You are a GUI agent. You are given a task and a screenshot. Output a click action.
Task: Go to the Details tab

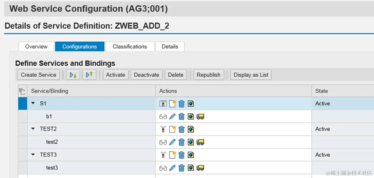pyautogui.click(x=170, y=47)
